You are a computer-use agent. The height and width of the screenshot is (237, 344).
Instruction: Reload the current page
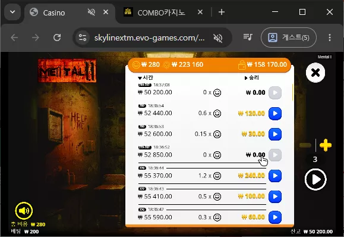click(57, 38)
